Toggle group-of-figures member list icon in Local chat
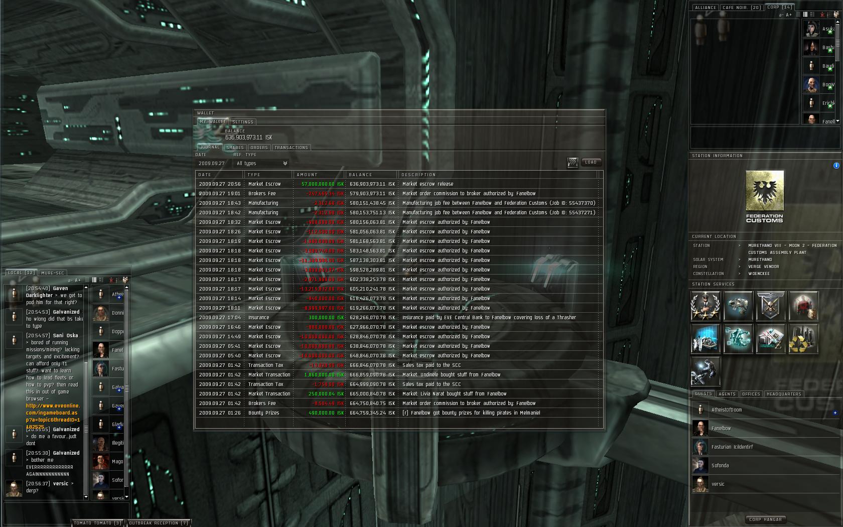This screenshot has width=843, height=527. point(125,280)
